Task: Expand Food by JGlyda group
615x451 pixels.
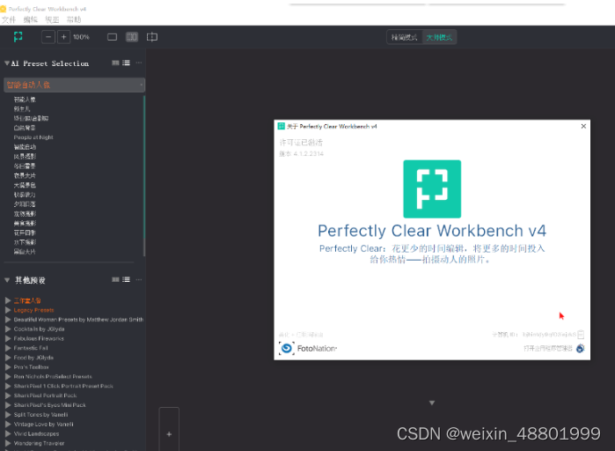Action: click(x=8, y=358)
